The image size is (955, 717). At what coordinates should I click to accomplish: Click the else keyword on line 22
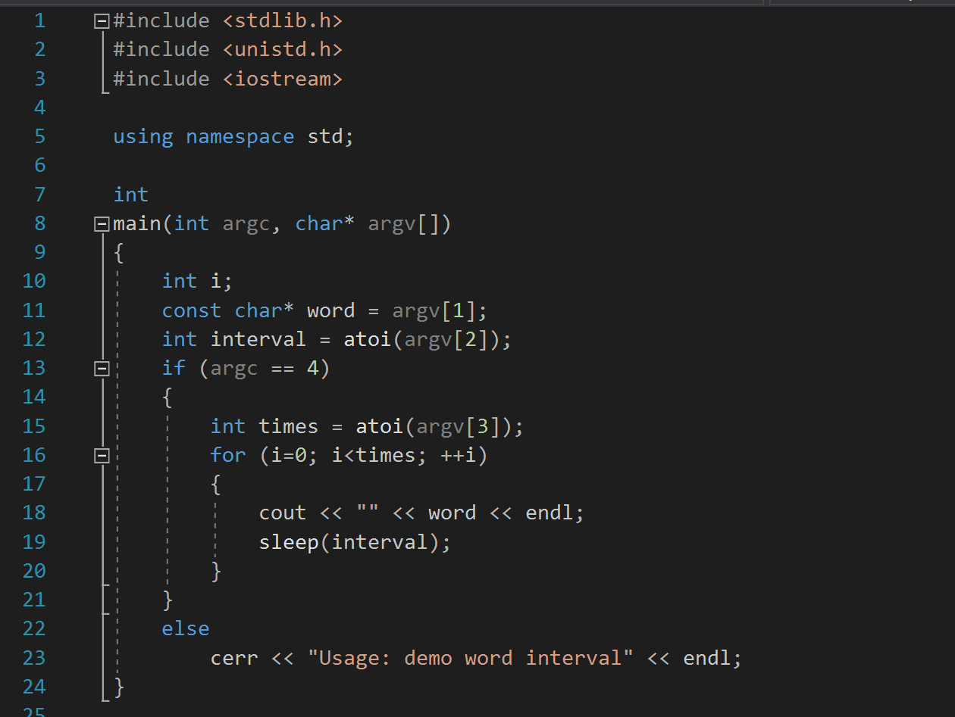coord(186,628)
